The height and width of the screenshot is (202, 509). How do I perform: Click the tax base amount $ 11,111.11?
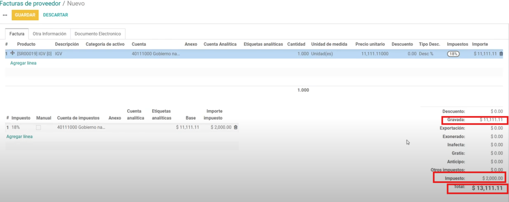pyautogui.click(x=188, y=127)
